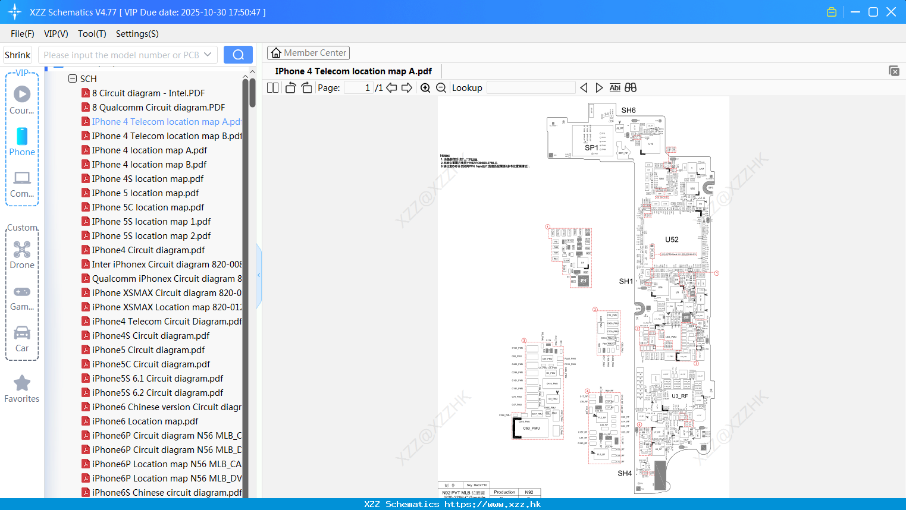Open iPhone6S Chinese circuit diagram.pdf

pos(167,493)
